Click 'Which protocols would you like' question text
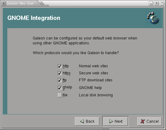 click(x=76, y=53)
